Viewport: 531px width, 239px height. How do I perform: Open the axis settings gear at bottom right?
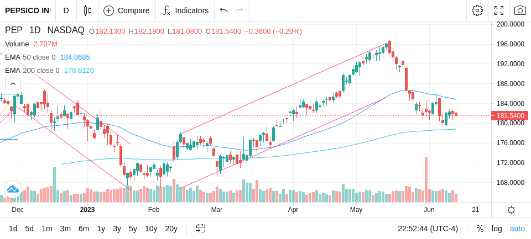pyautogui.click(x=511, y=210)
